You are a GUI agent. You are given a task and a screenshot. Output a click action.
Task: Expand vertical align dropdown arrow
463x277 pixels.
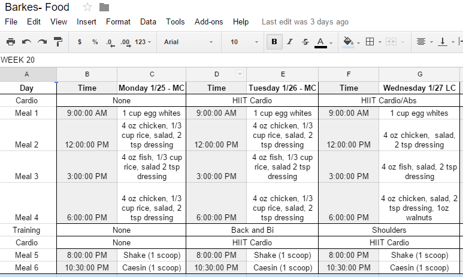453,42
